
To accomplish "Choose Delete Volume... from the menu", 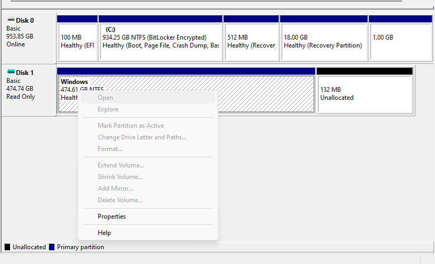I will (x=148, y=200).
